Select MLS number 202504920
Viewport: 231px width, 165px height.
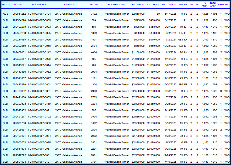(19, 20)
